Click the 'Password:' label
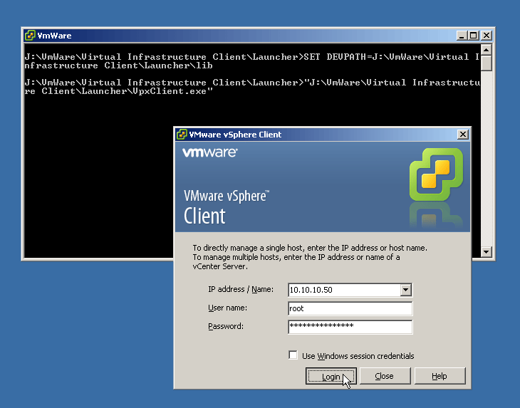The height and width of the screenshot is (408, 520). pos(226,326)
